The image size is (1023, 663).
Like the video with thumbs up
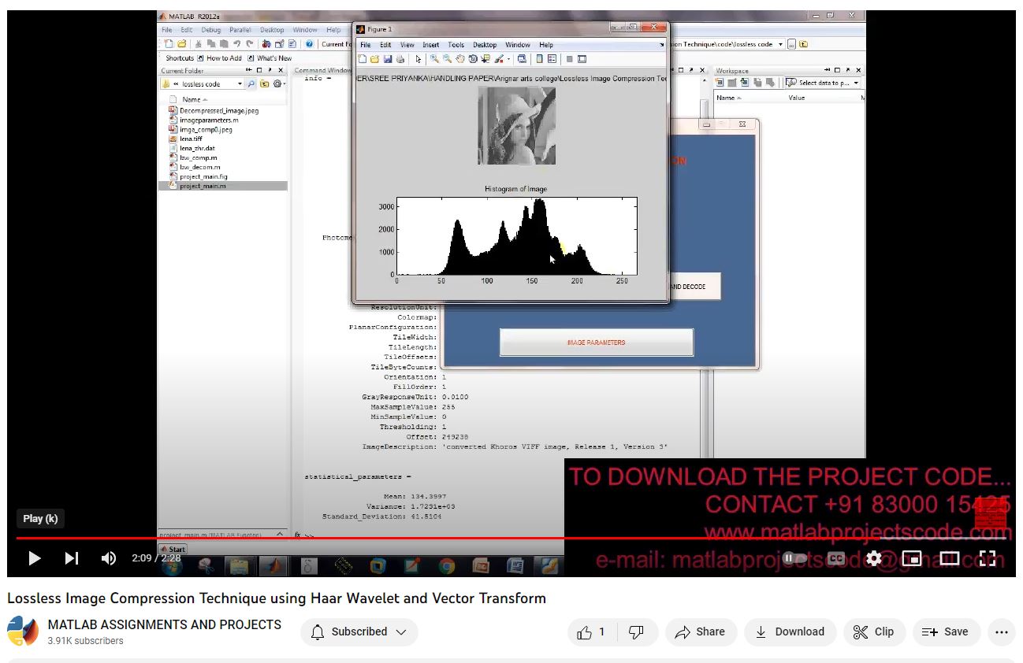[x=591, y=632]
